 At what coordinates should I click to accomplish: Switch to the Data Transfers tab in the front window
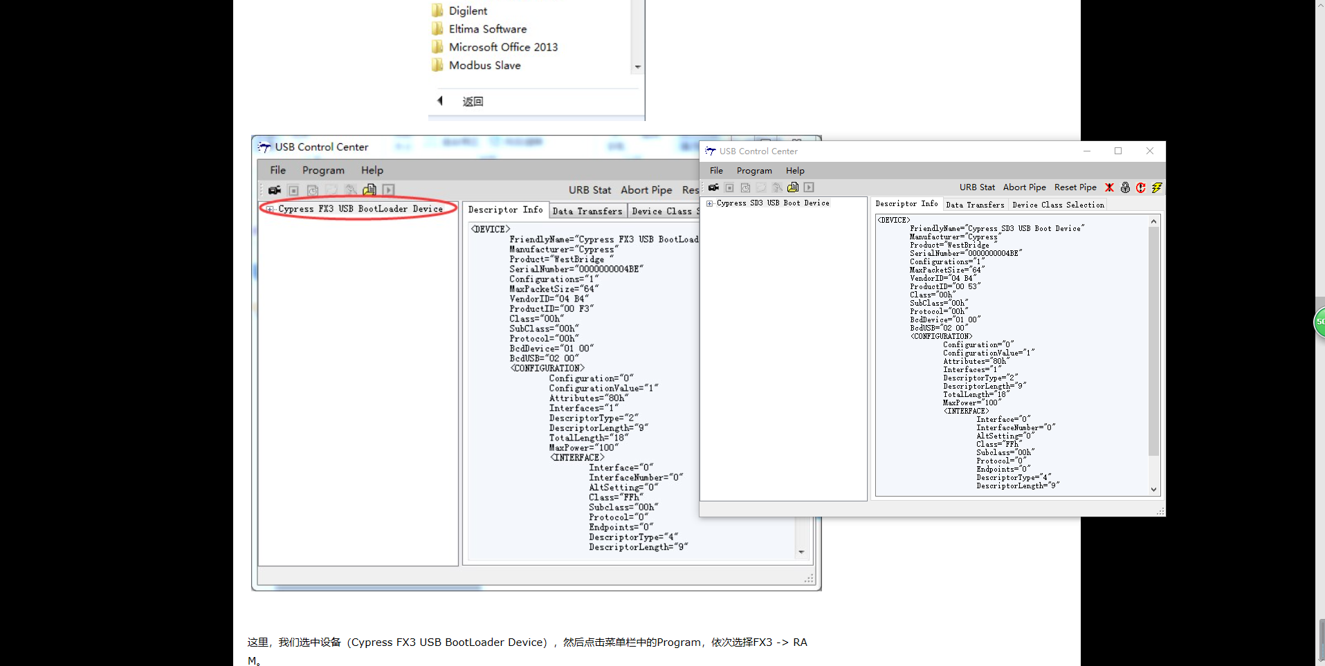point(975,205)
